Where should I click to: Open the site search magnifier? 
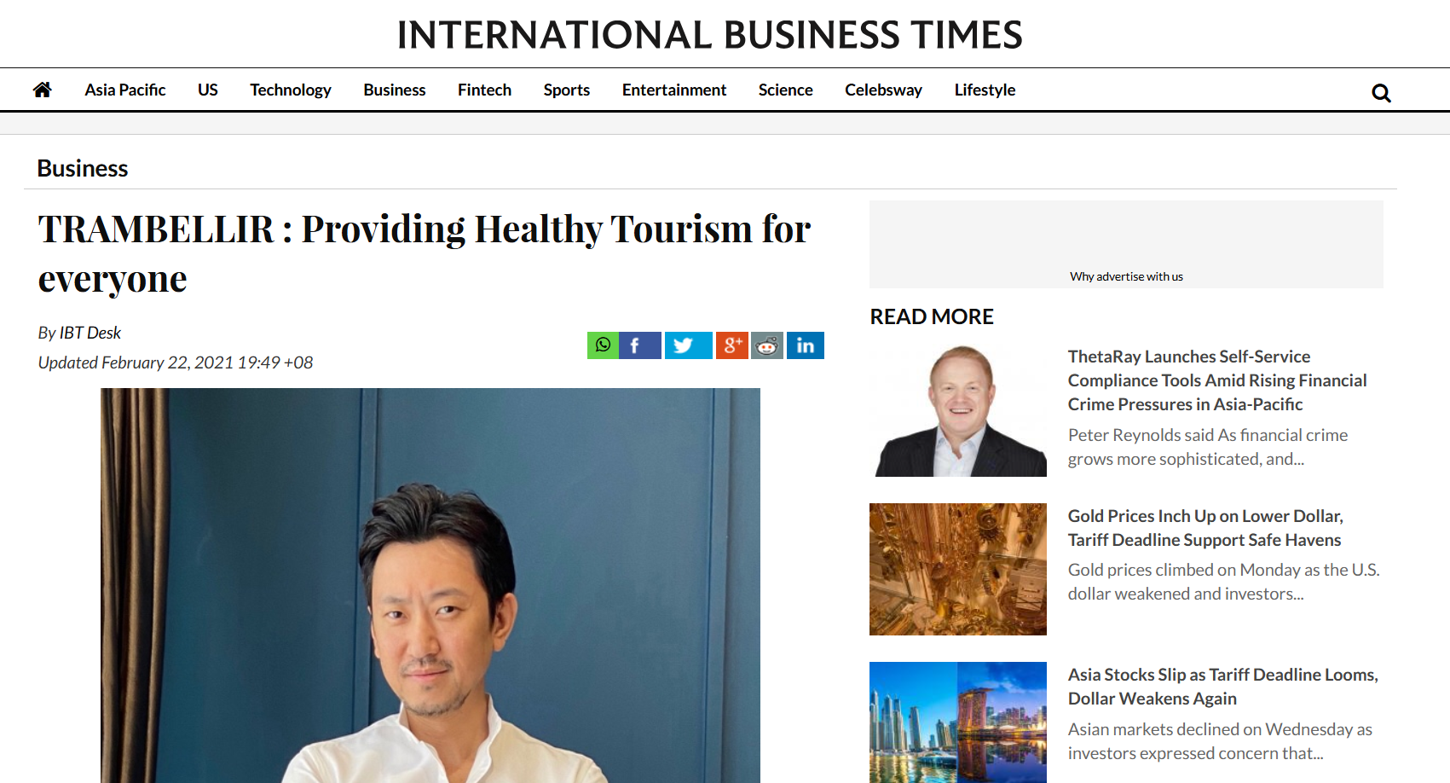point(1381,93)
